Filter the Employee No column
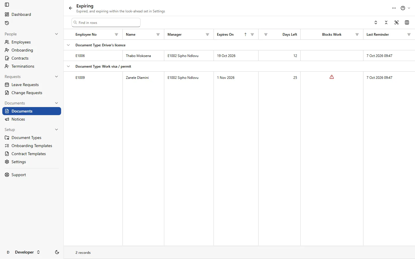The height and width of the screenshot is (259, 415). (x=116, y=35)
